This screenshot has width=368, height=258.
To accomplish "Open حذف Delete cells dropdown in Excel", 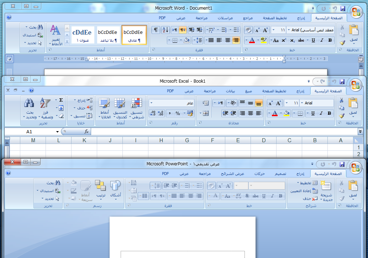I will (x=83, y=108).
